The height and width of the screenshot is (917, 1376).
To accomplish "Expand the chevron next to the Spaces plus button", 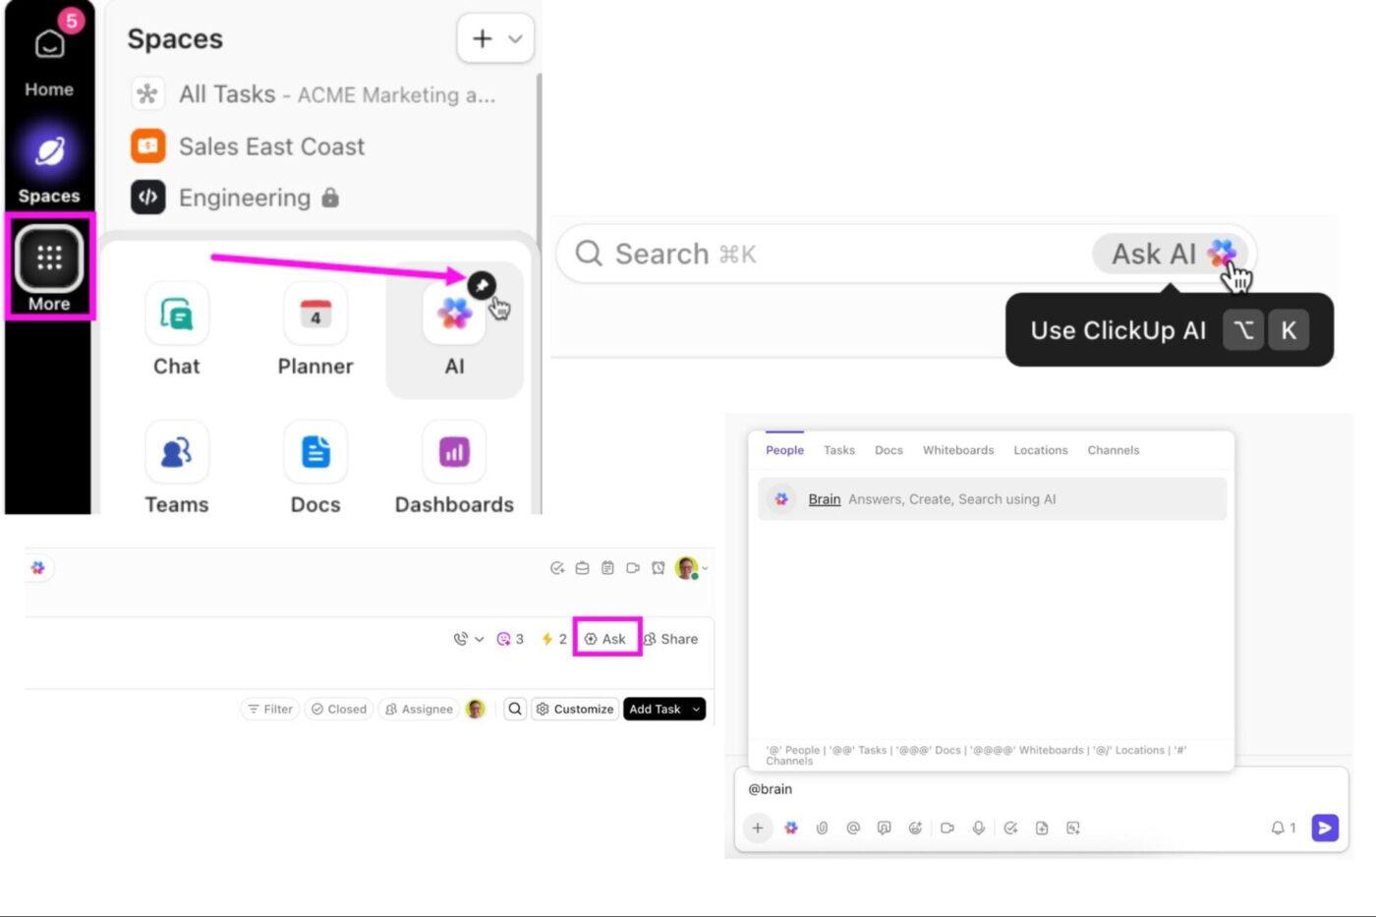I will tap(515, 38).
